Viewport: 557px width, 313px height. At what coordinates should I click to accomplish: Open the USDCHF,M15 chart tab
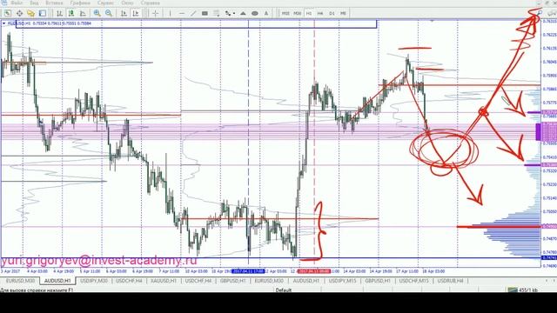click(x=413, y=281)
